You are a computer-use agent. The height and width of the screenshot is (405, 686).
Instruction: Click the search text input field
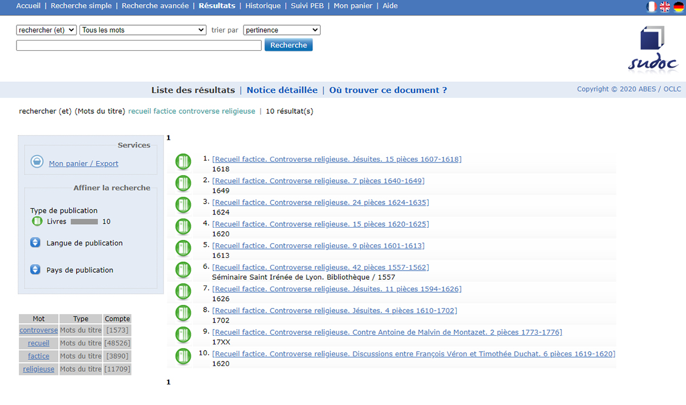point(139,45)
